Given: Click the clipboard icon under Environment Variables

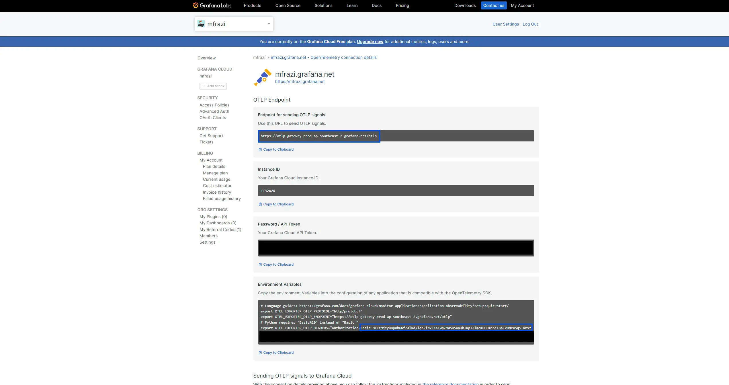Looking at the screenshot, I should [x=260, y=353].
